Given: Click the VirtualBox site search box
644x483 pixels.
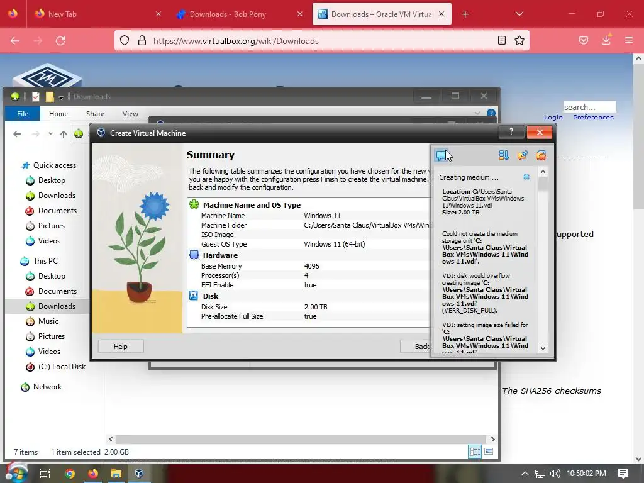Looking at the screenshot, I should (x=589, y=107).
